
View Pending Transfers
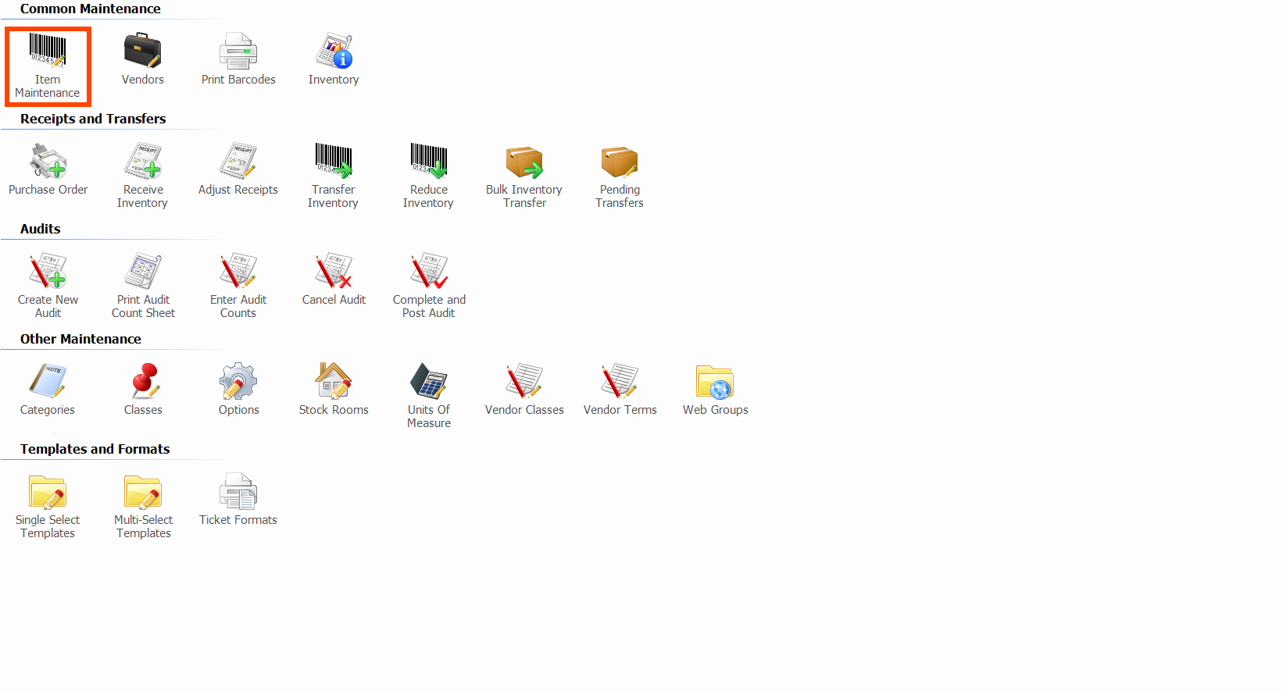(x=620, y=162)
